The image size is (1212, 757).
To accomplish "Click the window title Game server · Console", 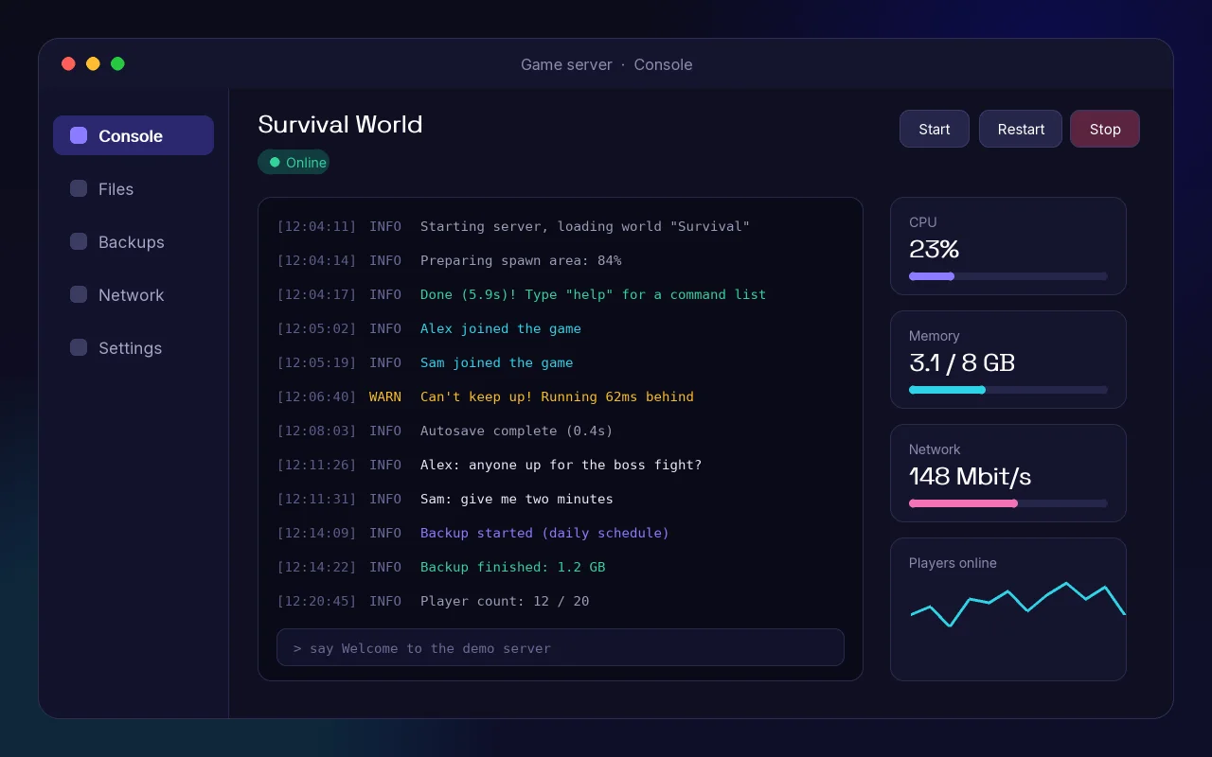I will coord(606,64).
